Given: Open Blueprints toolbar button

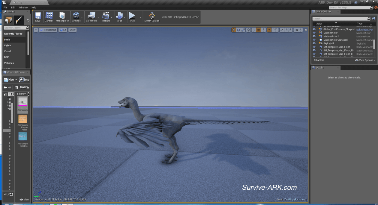Looking at the screenshot, I should point(91,17).
